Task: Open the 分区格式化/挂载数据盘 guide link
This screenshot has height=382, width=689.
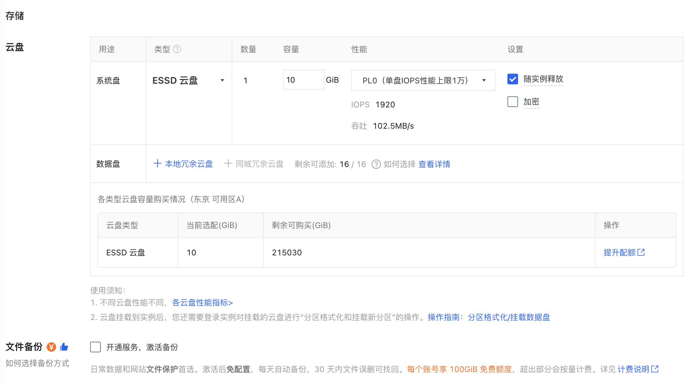Action: point(509,317)
